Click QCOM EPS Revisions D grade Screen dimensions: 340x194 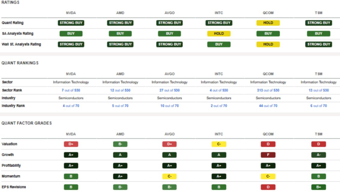point(268,187)
